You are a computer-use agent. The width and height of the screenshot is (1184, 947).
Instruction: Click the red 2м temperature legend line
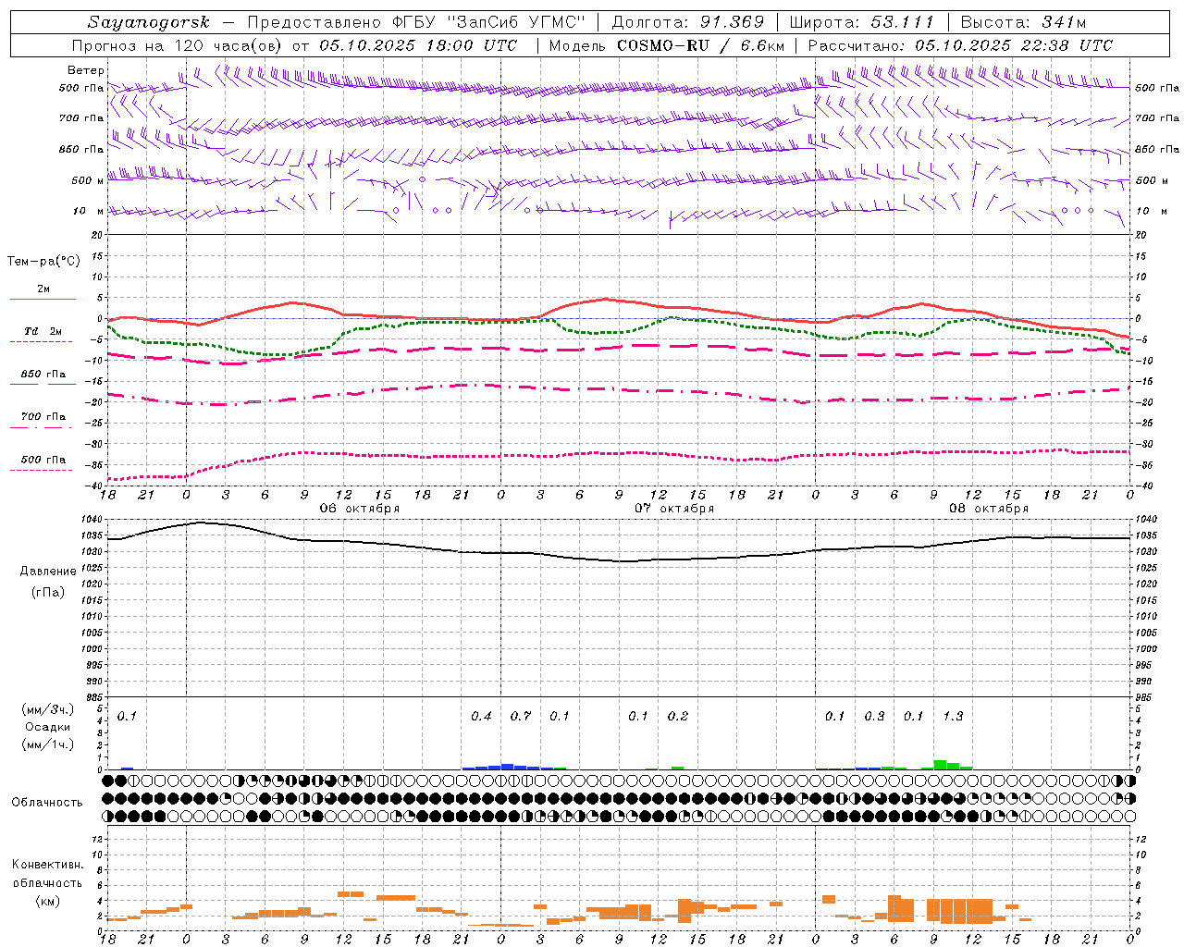click(43, 300)
